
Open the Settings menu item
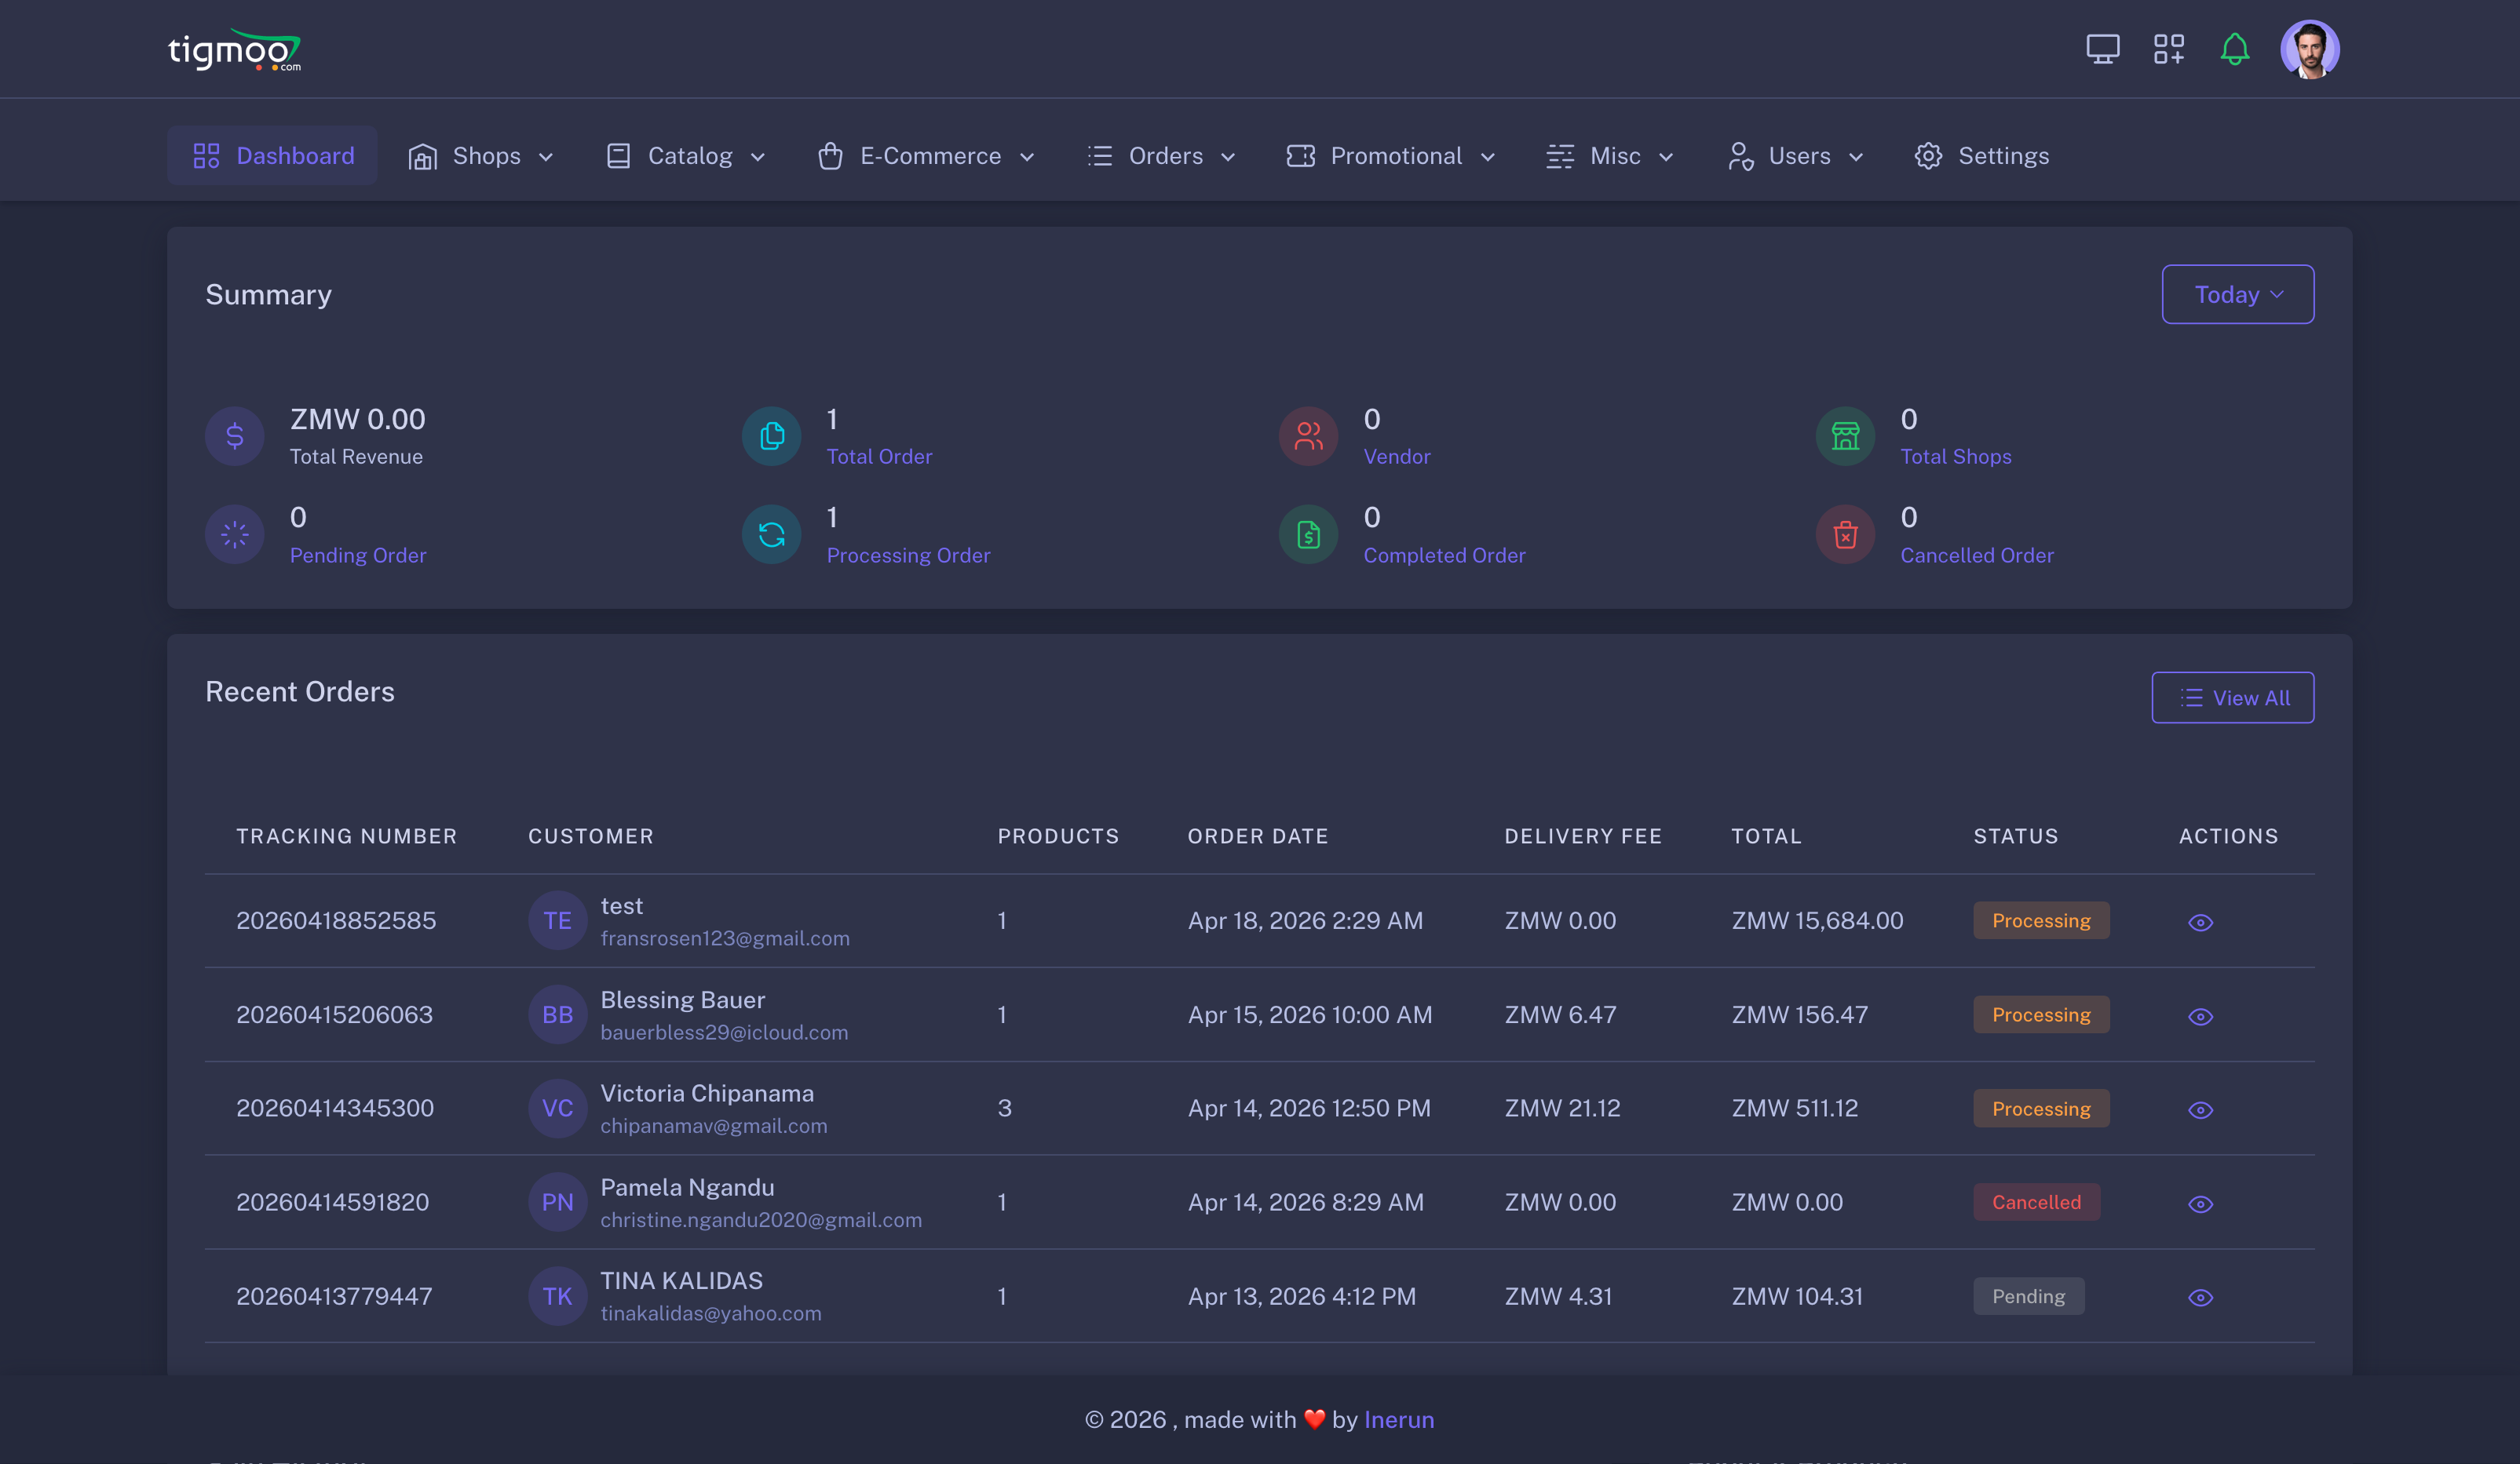(x=1982, y=156)
